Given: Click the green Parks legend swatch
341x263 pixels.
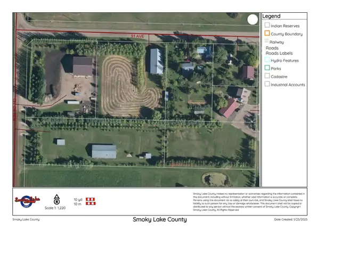Looking at the screenshot, I should [267, 68].
